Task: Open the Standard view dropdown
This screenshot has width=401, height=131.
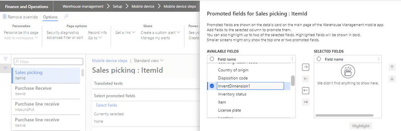Action: (x=149, y=60)
